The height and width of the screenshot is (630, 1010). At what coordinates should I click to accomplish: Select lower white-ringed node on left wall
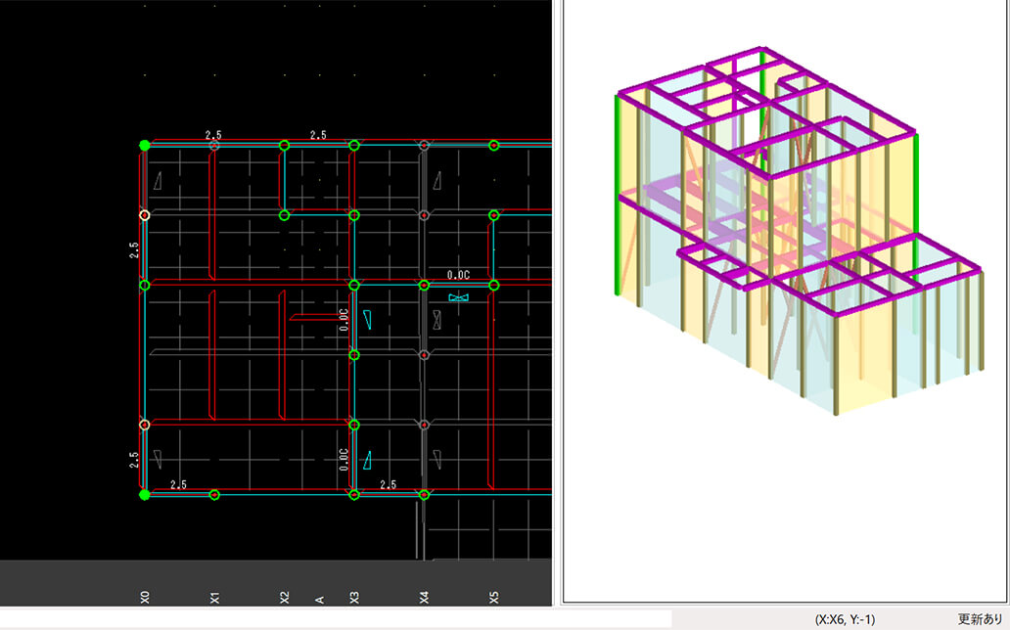coord(145,425)
